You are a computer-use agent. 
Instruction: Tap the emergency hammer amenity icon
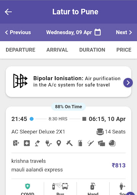(69, 143)
